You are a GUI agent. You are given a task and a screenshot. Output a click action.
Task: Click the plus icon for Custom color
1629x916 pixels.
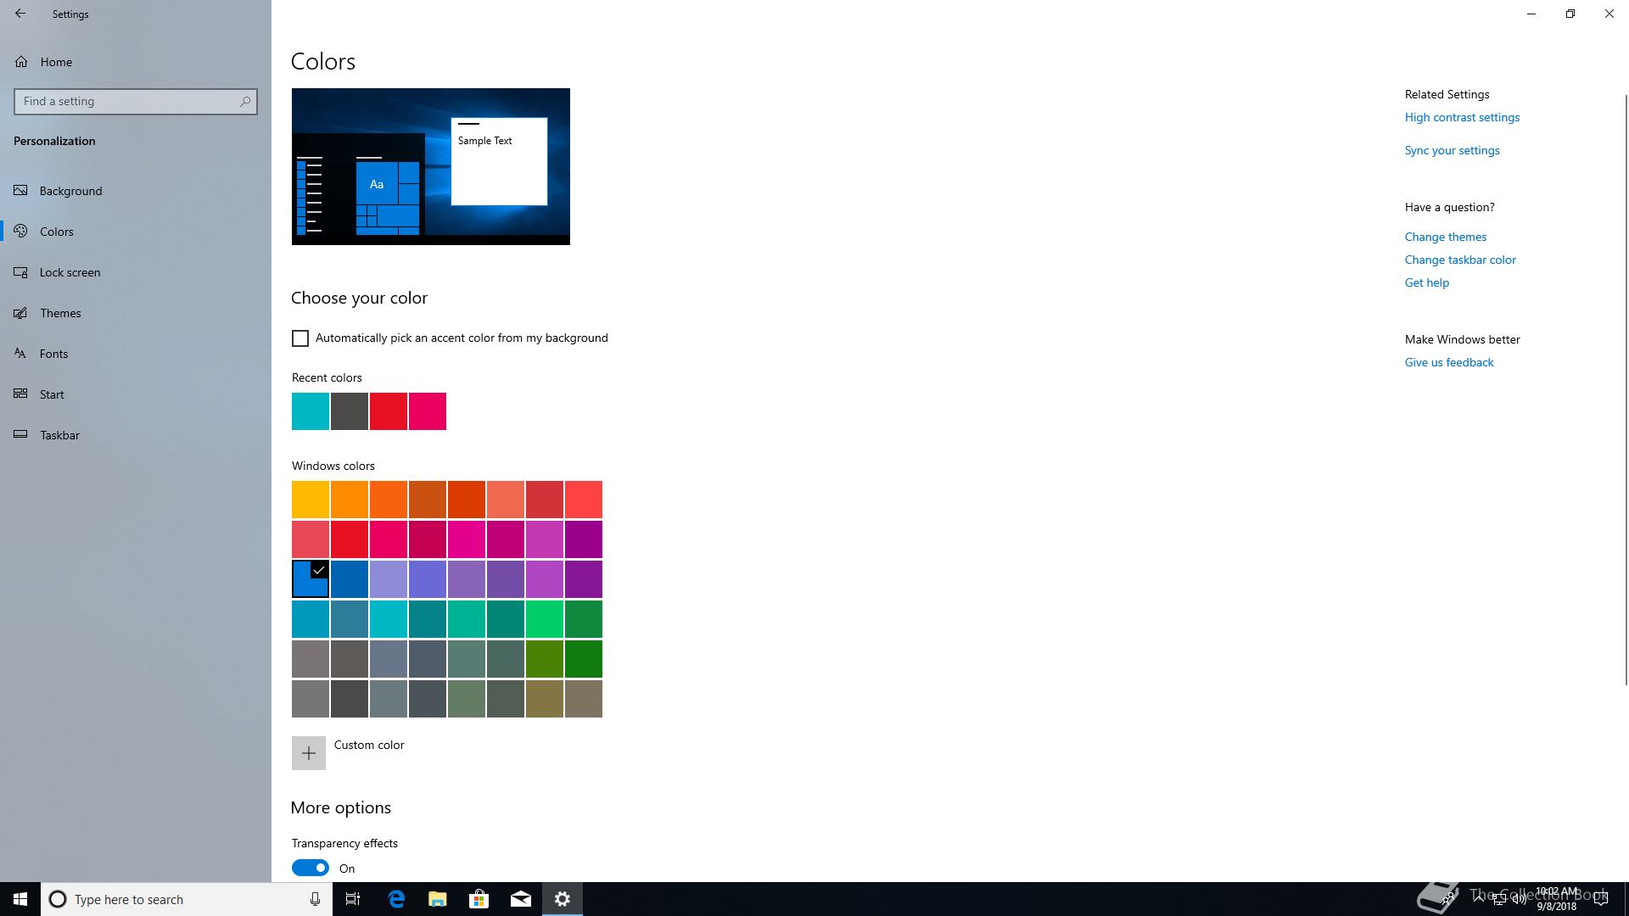(x=309, y=753)
